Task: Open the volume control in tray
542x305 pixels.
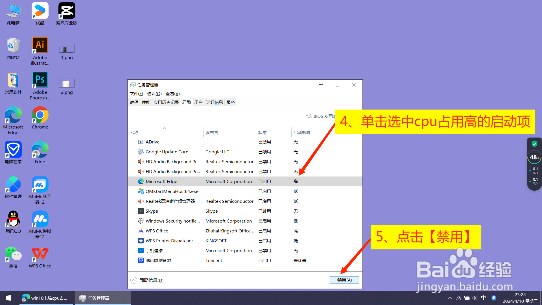Action: 475,298
